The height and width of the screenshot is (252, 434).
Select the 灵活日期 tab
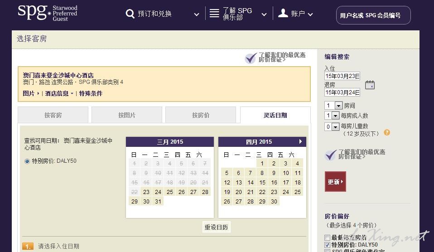coord(275,115)
